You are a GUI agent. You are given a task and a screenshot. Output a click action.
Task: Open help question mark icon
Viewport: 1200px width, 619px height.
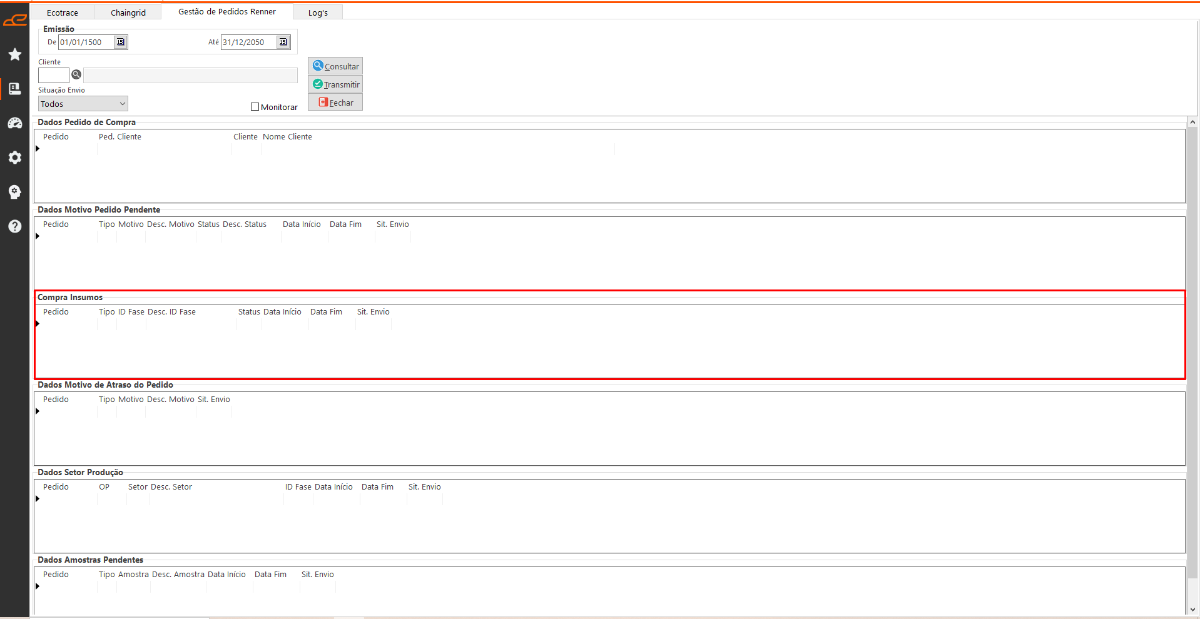(15, 226)
